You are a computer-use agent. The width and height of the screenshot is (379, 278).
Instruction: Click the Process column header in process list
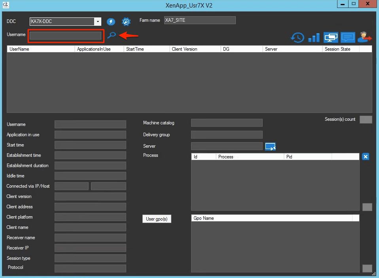tap(250, 157)
